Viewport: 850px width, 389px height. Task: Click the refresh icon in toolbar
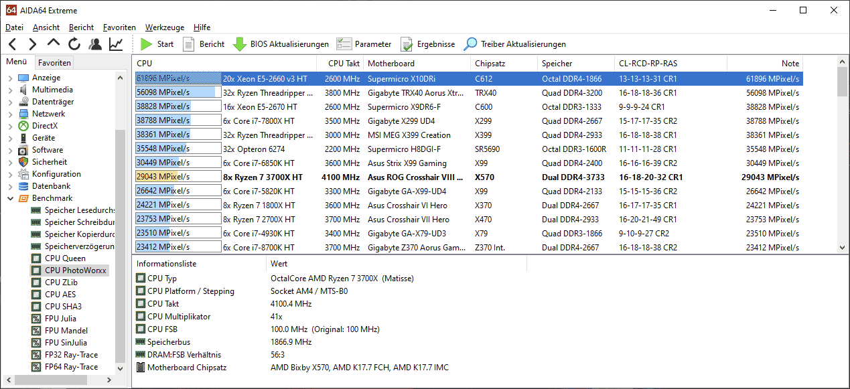pos(74,44)
